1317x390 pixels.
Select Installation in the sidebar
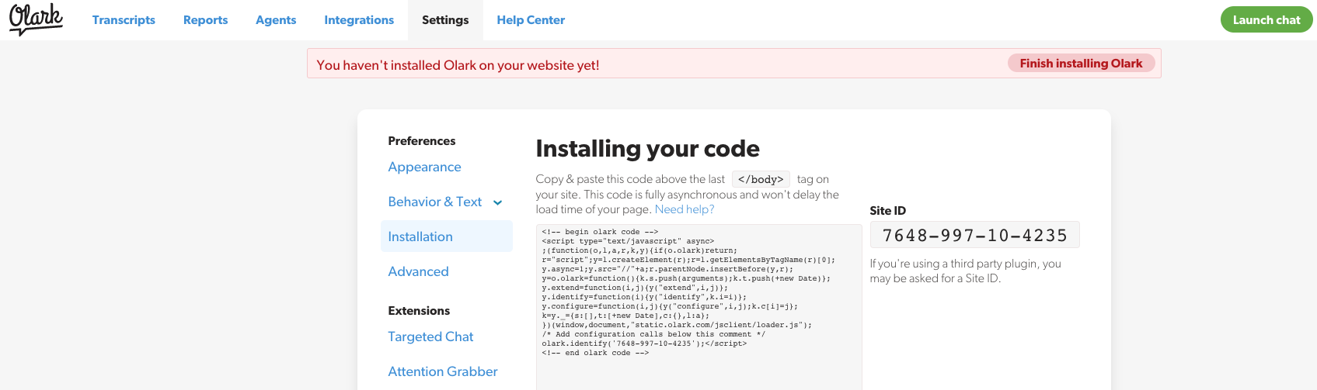[x=447, y=236]
